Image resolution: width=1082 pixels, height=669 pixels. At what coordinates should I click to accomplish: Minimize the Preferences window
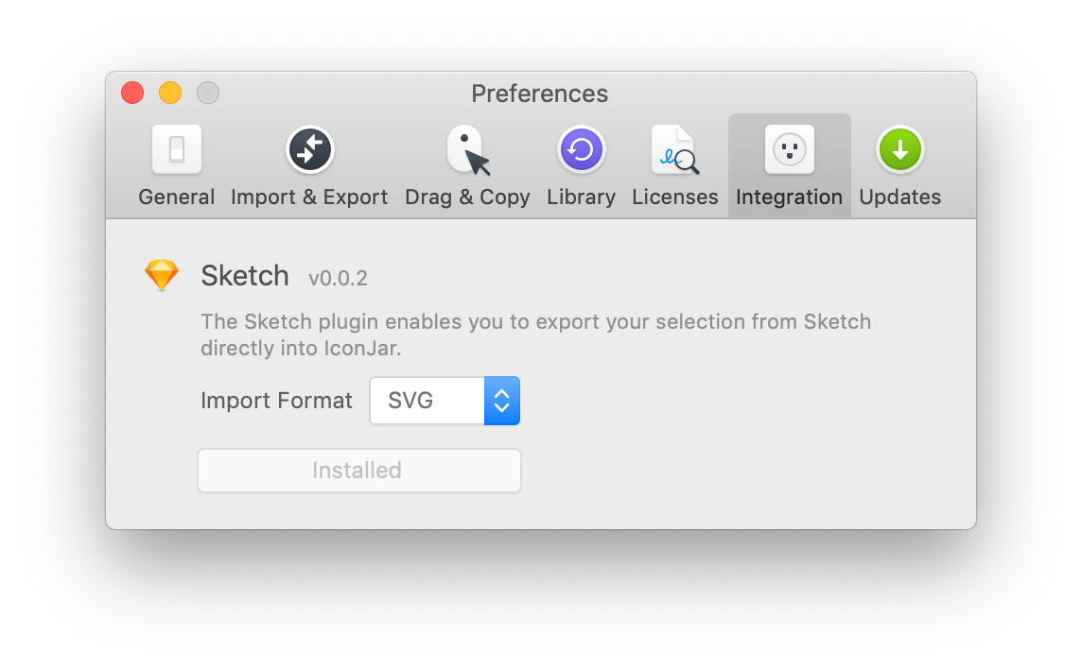point(170,93)
